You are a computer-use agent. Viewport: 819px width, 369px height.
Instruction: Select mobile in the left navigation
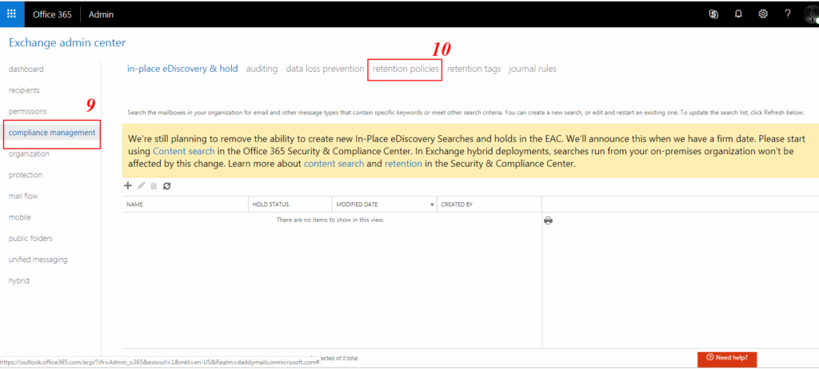pos(20,217)
